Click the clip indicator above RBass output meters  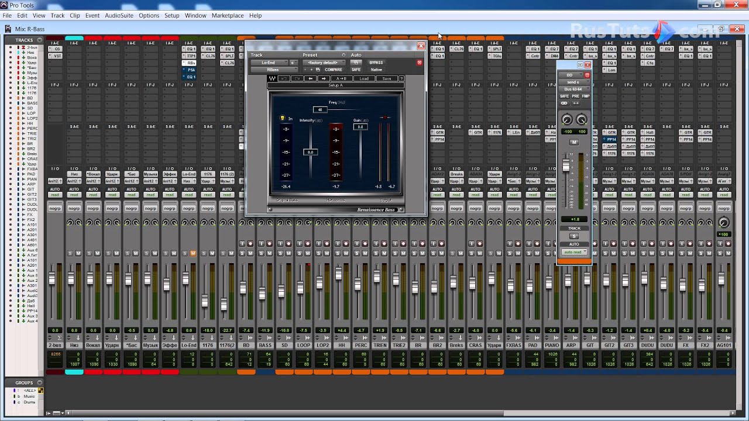pos(385,118)
